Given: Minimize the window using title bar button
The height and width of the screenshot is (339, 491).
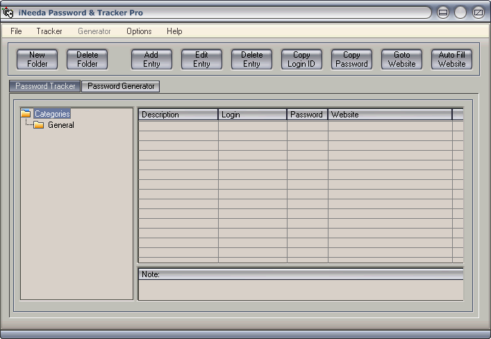Looking at the screenshot, I should (x=443, y=13).
